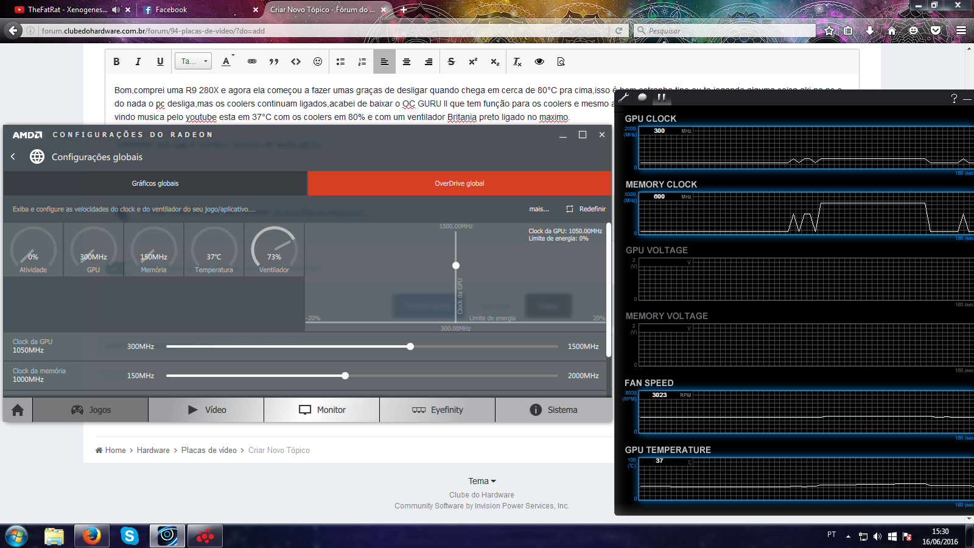Screen dimensions: 974x548
Task: Insert a numbered list in the editor
Action: click(362, 61)
